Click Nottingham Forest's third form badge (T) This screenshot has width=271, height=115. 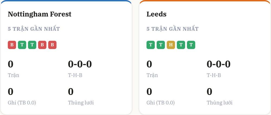[32, 45]
